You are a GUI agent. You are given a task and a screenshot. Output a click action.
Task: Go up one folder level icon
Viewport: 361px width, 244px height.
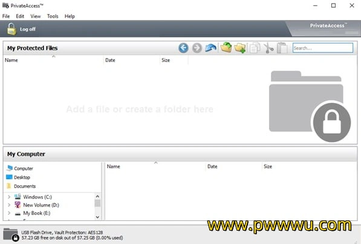tap(210, 48)
